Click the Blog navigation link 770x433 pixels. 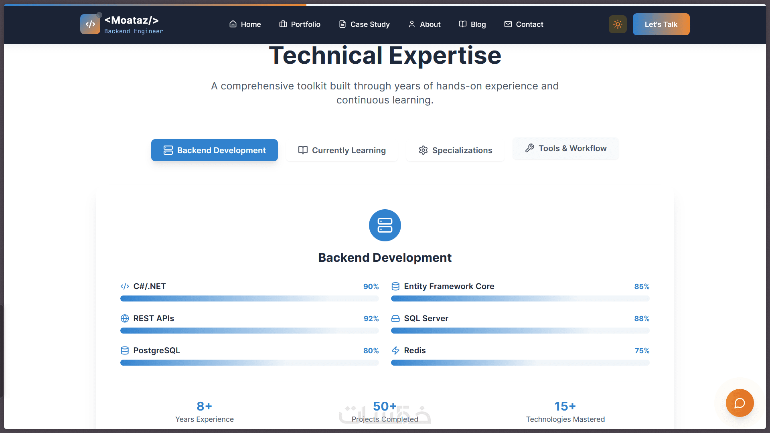point(472,24)
